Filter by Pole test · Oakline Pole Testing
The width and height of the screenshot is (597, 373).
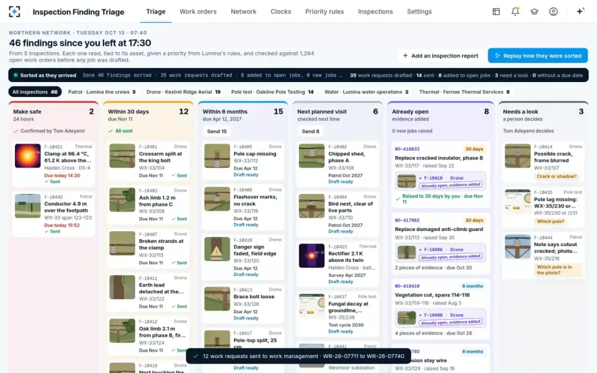[272, 92]
